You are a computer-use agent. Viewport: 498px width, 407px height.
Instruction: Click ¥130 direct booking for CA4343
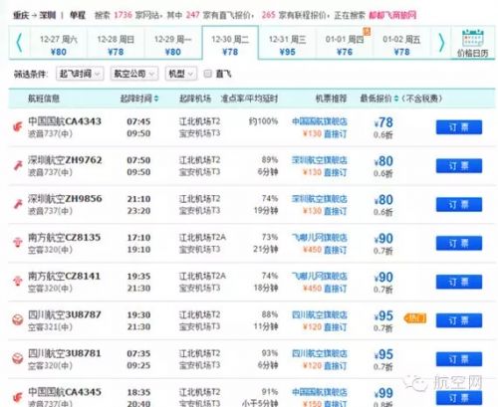tap(325, 133)
